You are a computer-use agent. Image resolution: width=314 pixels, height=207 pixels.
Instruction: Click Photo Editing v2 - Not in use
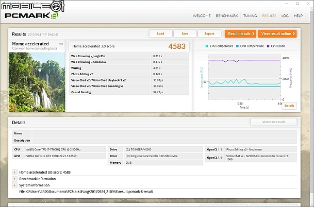(244, 149)
